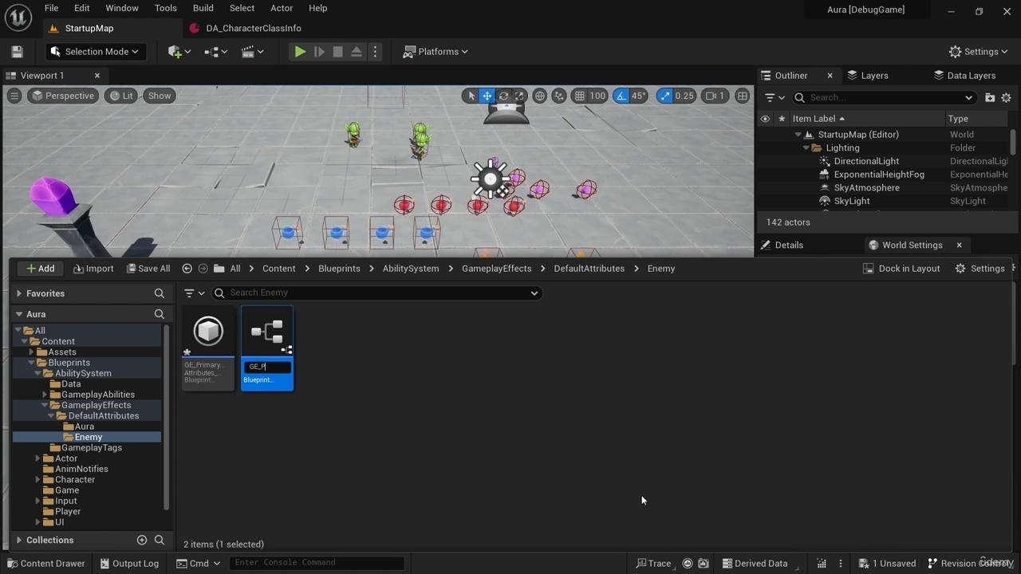Open the Blueprints toolbar dropdown
The width and height of the screenshot is (1021, 574).
click(x=215, y=52)
